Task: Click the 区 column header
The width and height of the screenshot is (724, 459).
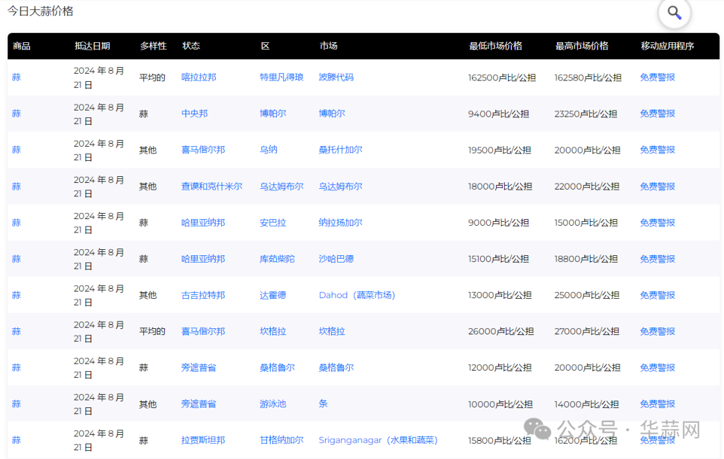Action: point(265,46)
